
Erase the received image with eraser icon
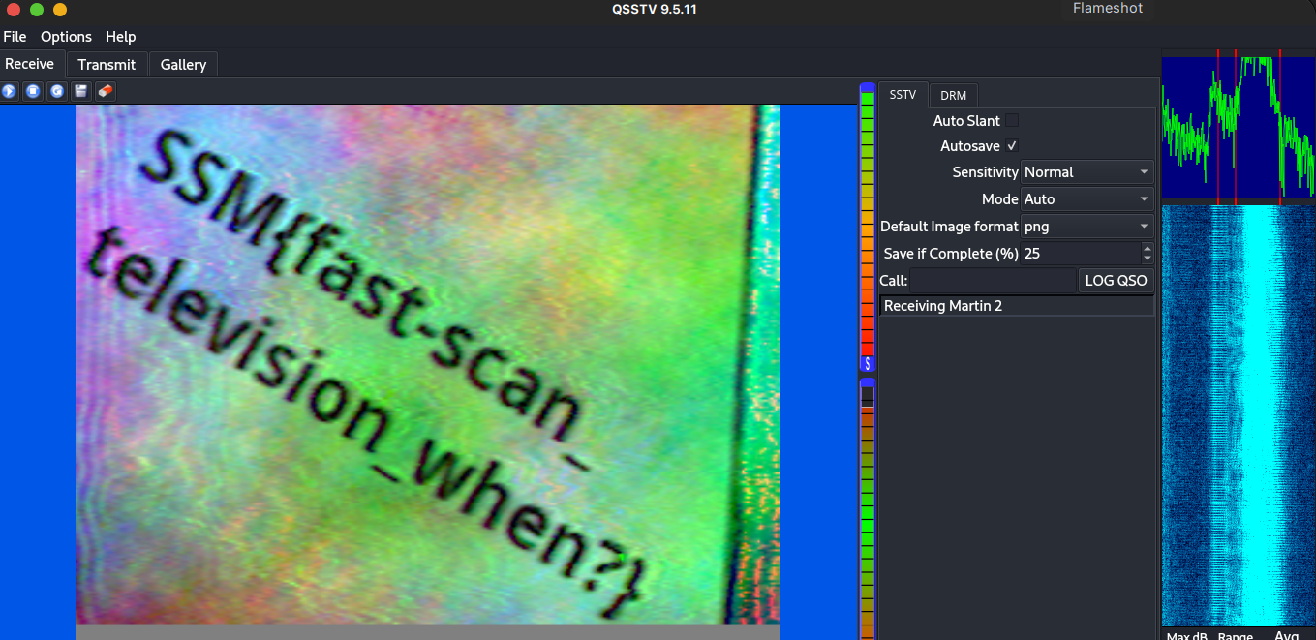(106, 91)
